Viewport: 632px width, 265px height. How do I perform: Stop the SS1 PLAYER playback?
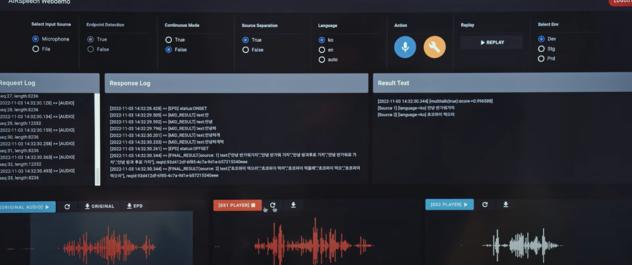click(237, 205)
